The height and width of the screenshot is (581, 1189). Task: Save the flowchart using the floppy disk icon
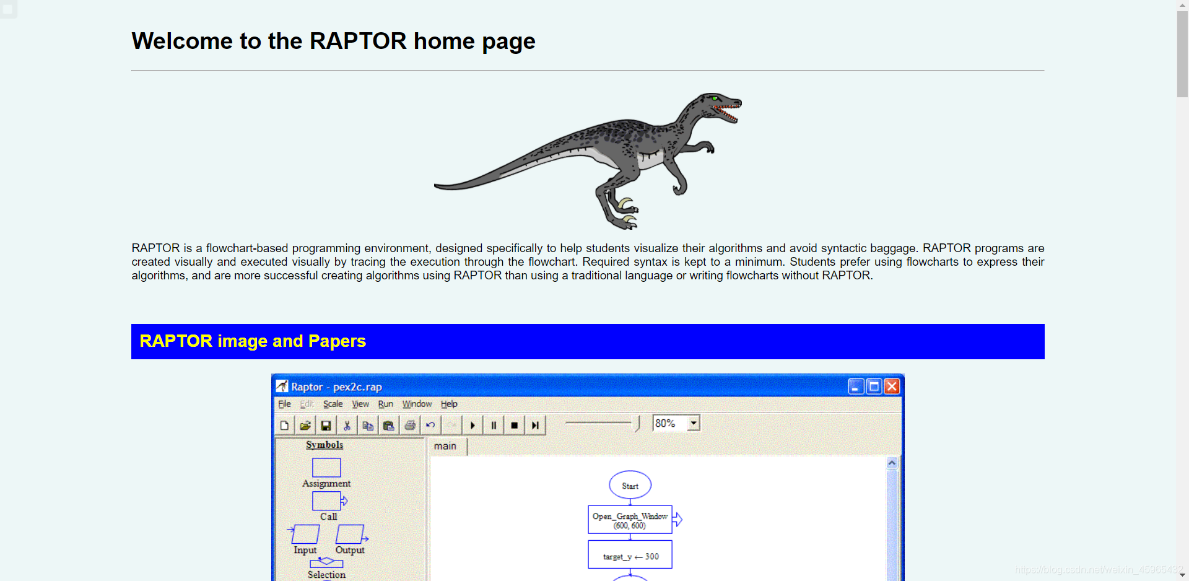coord(326,425)
